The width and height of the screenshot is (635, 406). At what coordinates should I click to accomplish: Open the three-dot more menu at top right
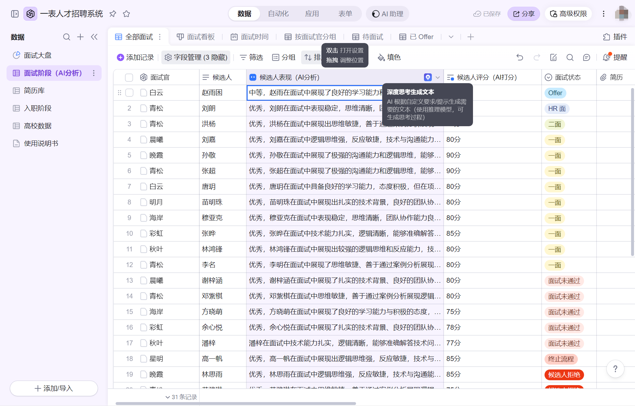click(603, 14)
